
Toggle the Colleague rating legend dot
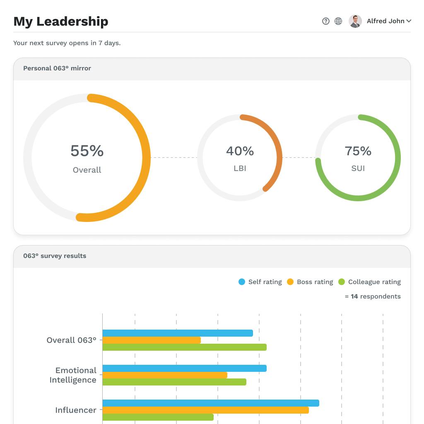(342, 282)
